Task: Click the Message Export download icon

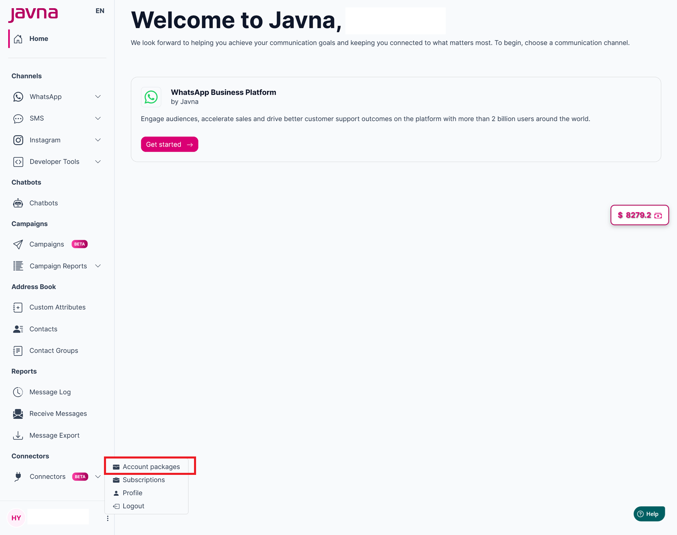Action: pos(18,435)
